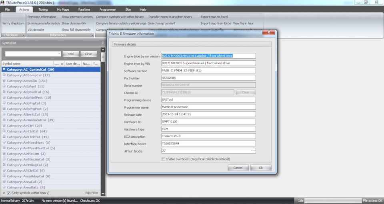Expand Category: AirCtrl
The height and width of the screenshot is (204, 384).
click(x=4, y=126)
